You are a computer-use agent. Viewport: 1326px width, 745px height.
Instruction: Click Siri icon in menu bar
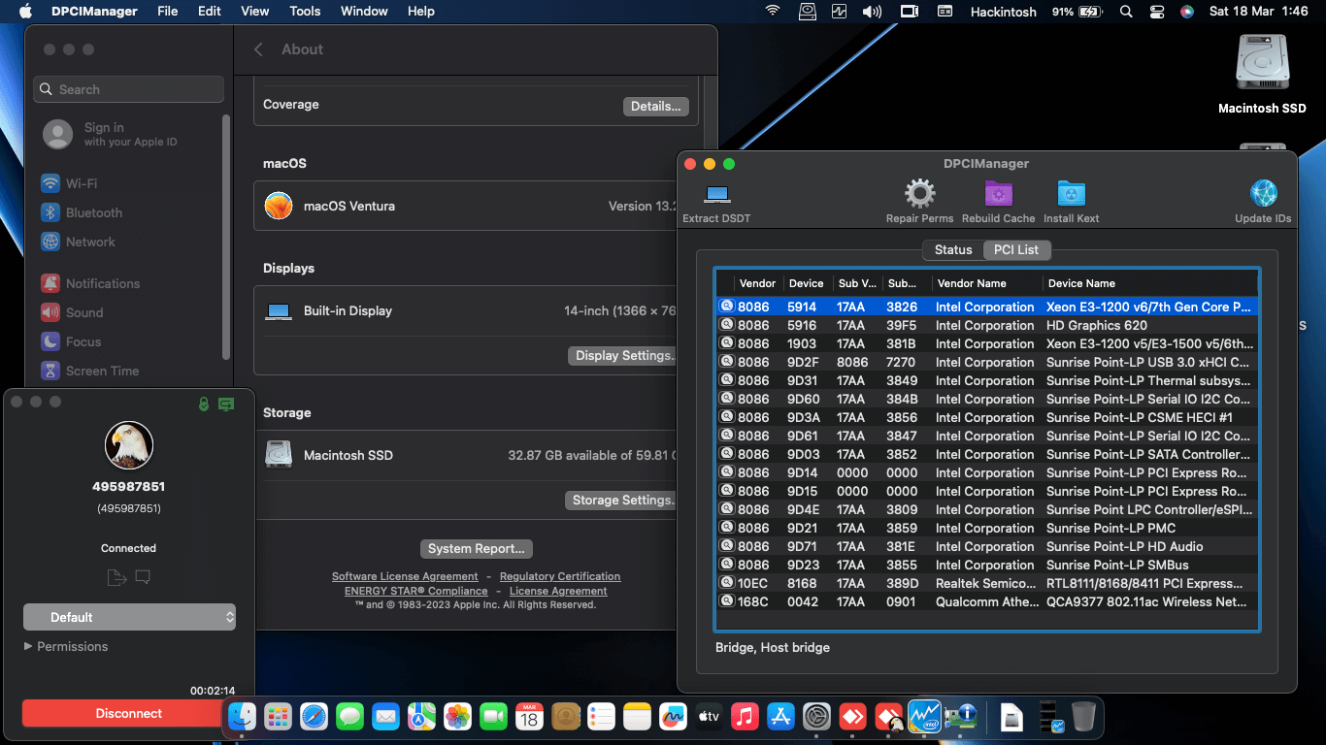click(1186, 12)
